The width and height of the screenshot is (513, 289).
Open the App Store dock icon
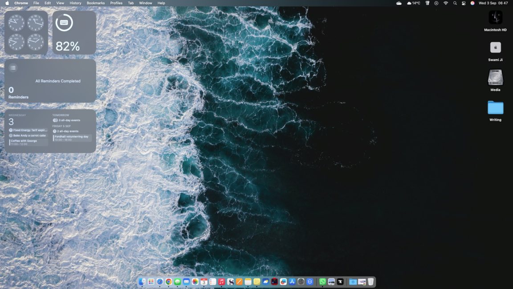click(x=292, y=282)
